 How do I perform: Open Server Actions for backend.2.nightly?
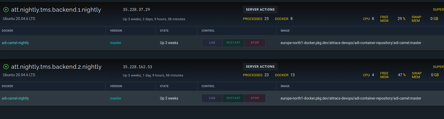(260, 67)
